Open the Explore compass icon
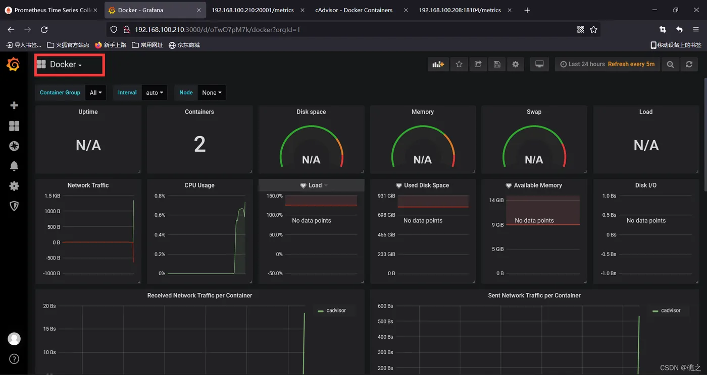This screenshot has height=375, width=707. click(x=14, y=146)
